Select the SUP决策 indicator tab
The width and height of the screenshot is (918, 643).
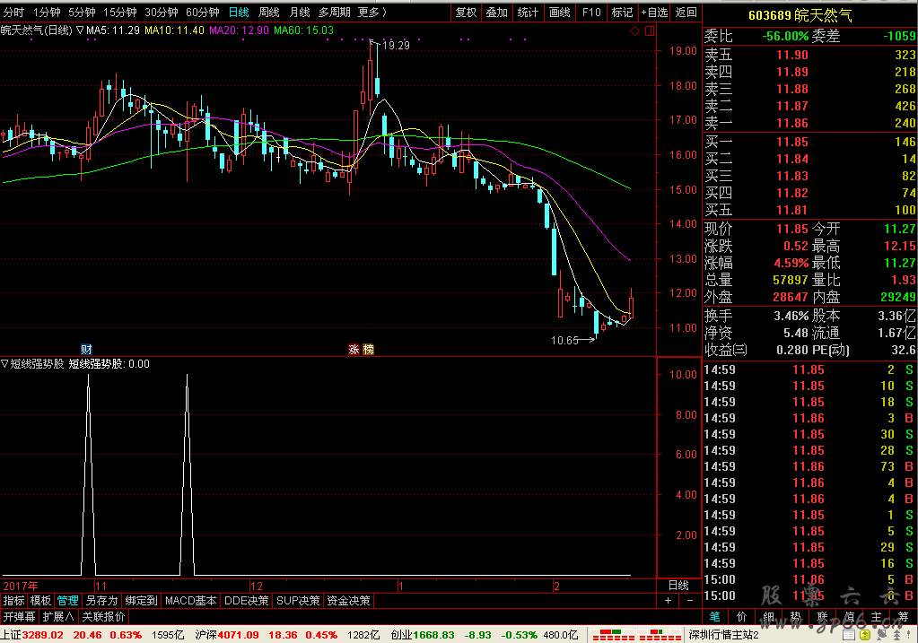point(298,601)
